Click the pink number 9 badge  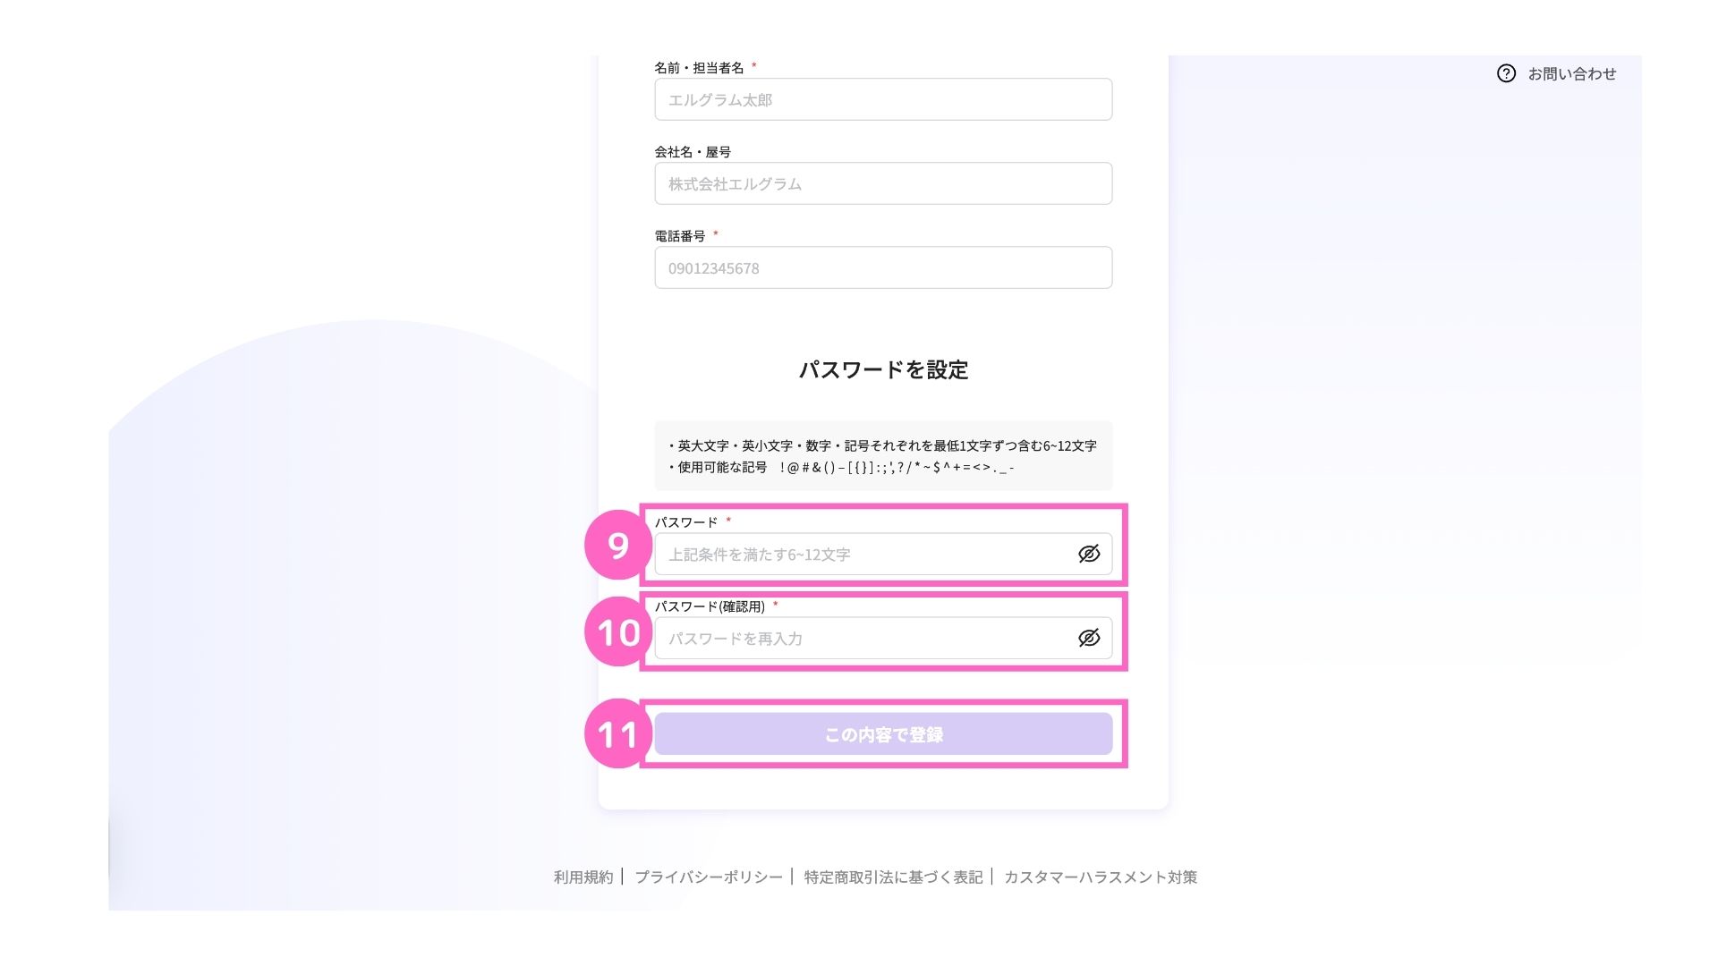617,545
